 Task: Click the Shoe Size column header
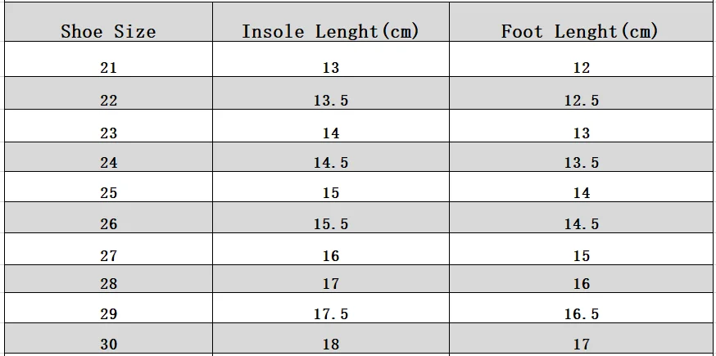tap(108, 32)
